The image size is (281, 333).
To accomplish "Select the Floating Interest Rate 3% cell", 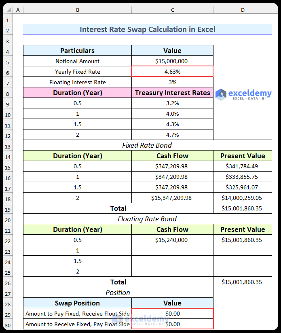I will [x=172, y=82].
